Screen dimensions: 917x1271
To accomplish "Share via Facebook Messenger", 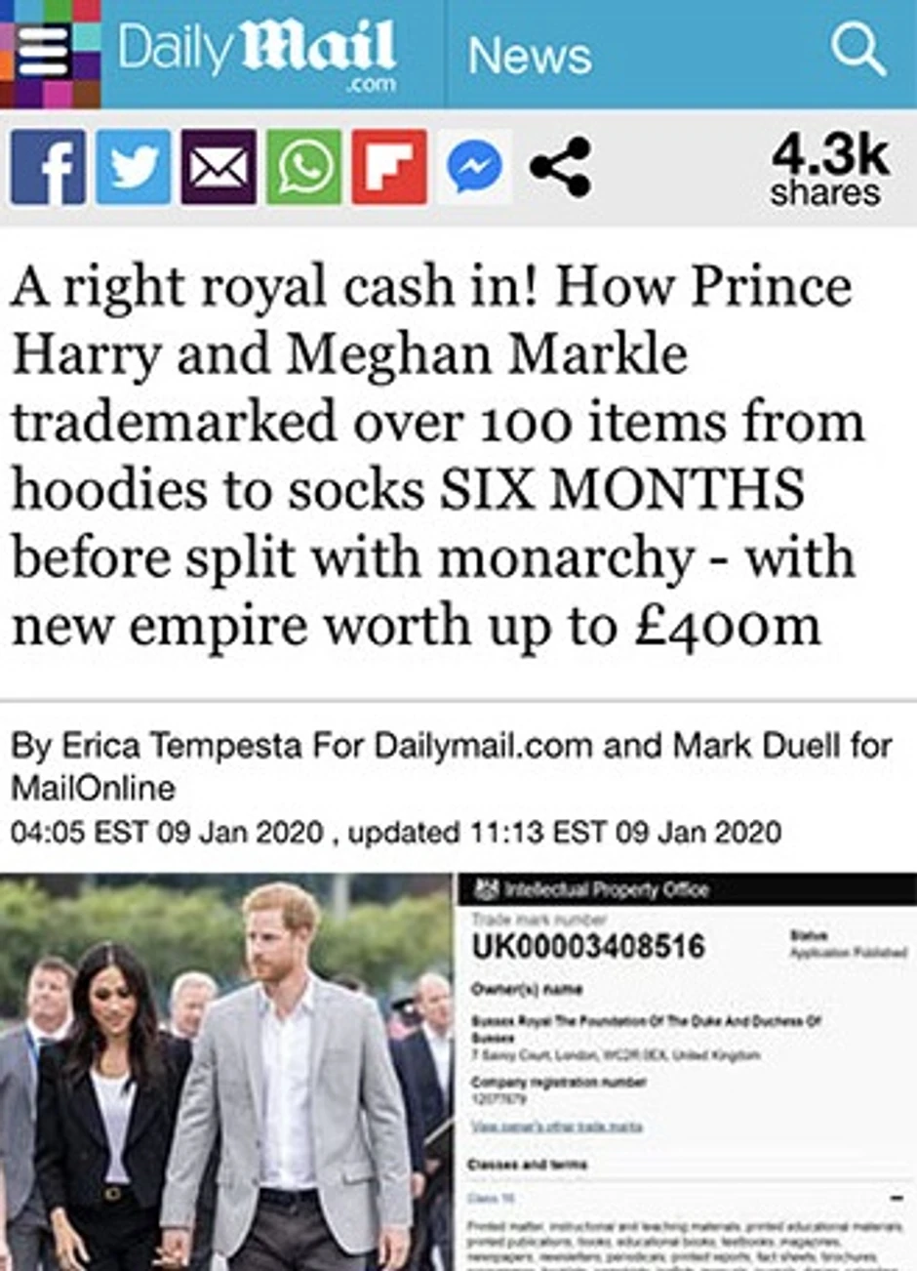I will (x=474, y=167).
